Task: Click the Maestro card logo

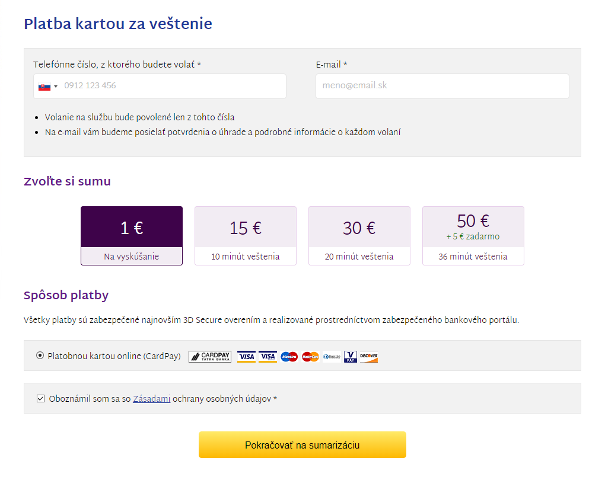Action: point(289,357)
